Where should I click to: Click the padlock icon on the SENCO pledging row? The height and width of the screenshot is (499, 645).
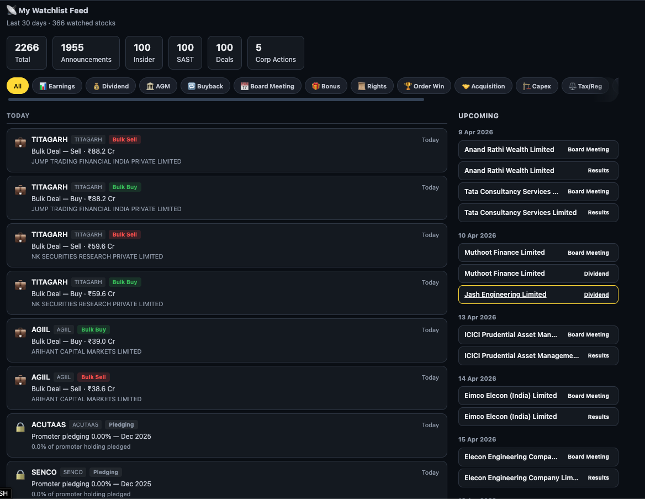(20, 475)
